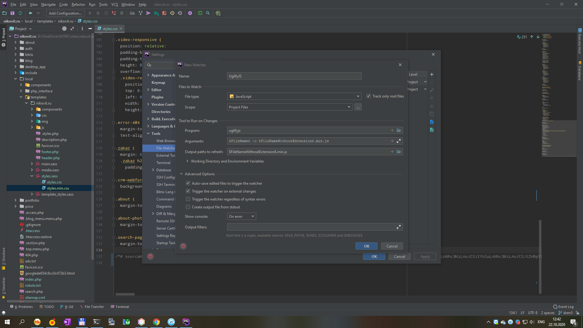Open Show console On error dropdown

tap(241, 216)
